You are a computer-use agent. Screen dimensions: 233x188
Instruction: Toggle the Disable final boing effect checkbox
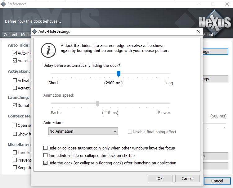point(130,132)
